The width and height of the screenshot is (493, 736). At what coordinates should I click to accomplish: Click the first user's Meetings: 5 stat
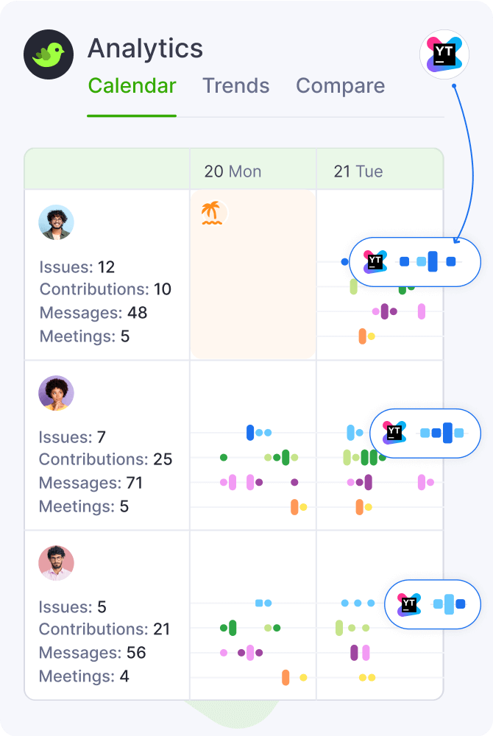84,336
